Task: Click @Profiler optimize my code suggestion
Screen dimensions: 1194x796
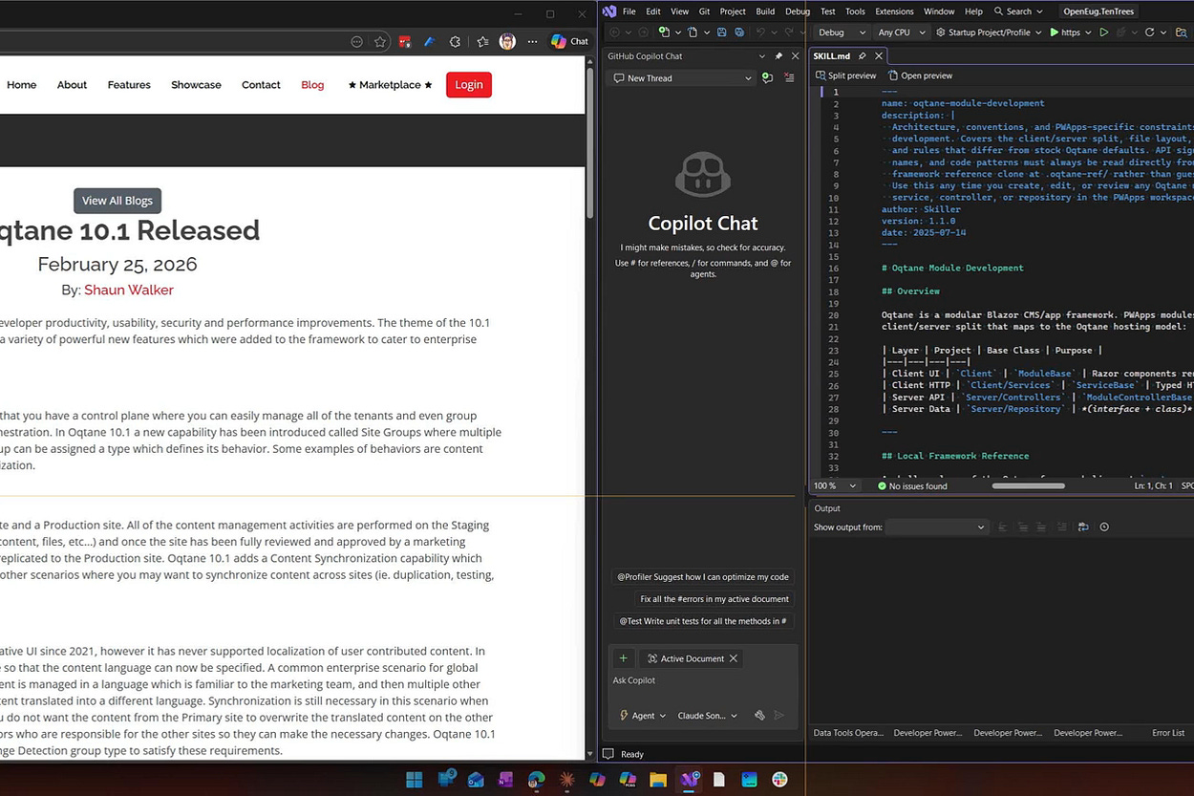Action: (x=703, y=577)
